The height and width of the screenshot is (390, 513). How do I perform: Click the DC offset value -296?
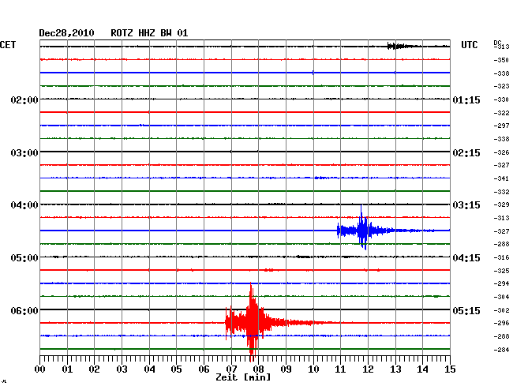[501, 323]
